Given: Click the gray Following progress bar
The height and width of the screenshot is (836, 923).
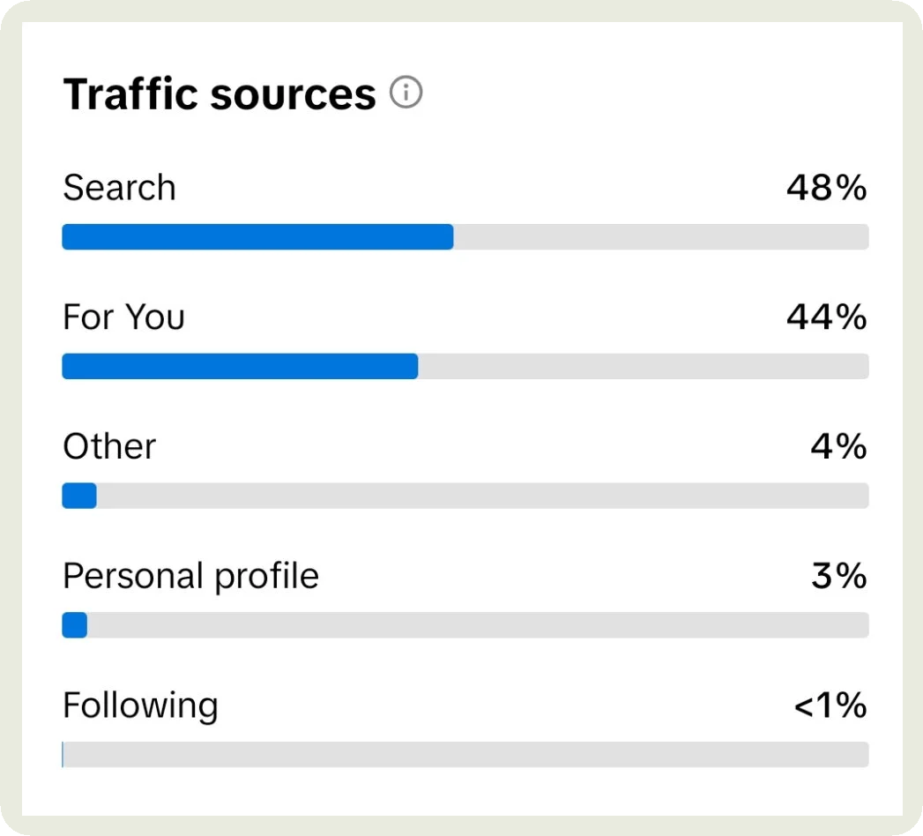Looking at the screenshot, I should coord(465,755).
